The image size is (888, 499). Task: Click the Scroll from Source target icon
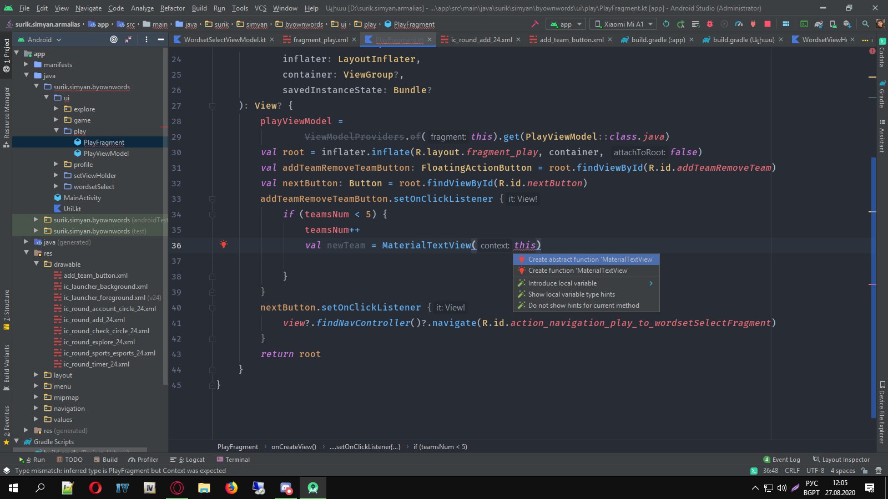tap(114, 39)
